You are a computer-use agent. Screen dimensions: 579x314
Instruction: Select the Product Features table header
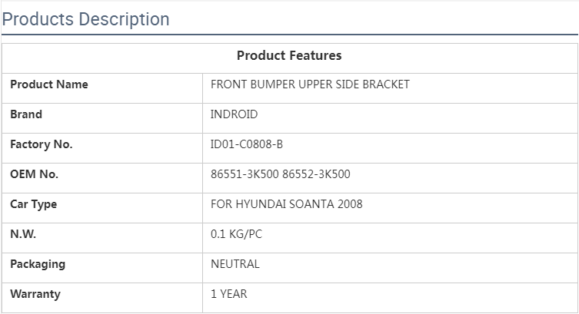click(289, 55)
